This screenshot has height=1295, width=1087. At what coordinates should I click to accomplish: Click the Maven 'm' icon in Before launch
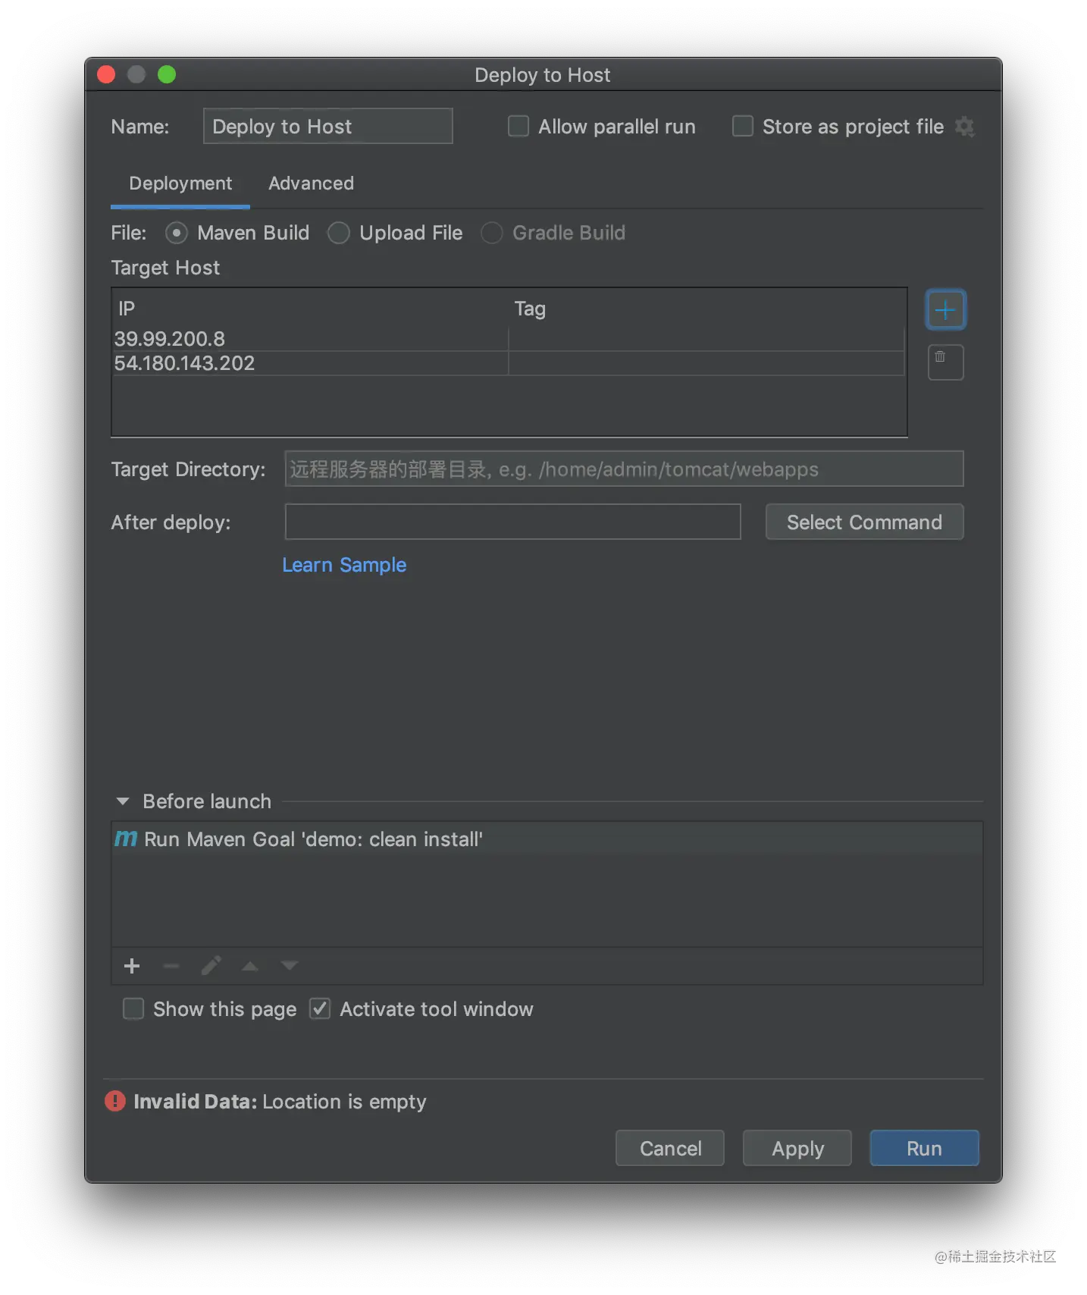pos(126,839)
